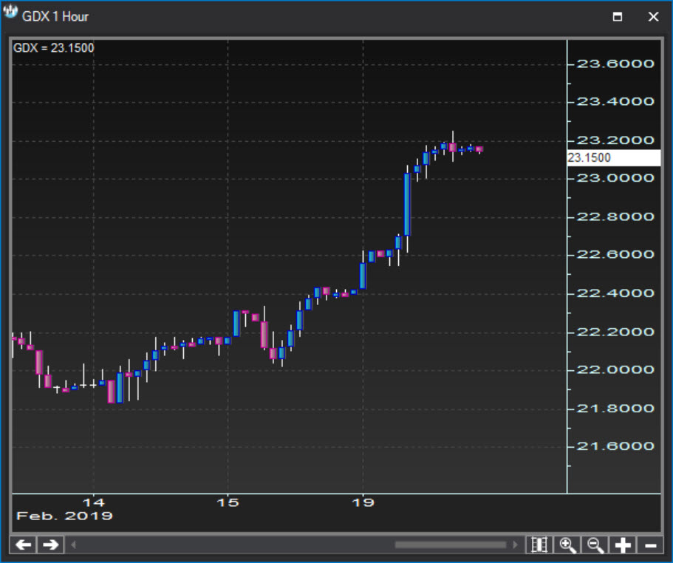This screenshot has width=673, height=563.
Task: Click date label 15 on time axis
Action: 228,502
